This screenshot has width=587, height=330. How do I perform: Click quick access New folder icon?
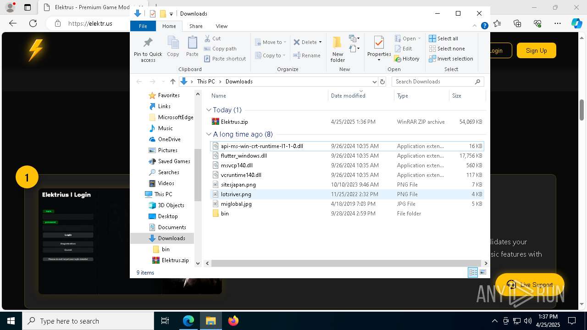pyautogui.click(x=163, y=14)
